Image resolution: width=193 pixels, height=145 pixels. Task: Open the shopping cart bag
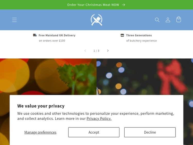pyautogui.click(x=179, y=20)
